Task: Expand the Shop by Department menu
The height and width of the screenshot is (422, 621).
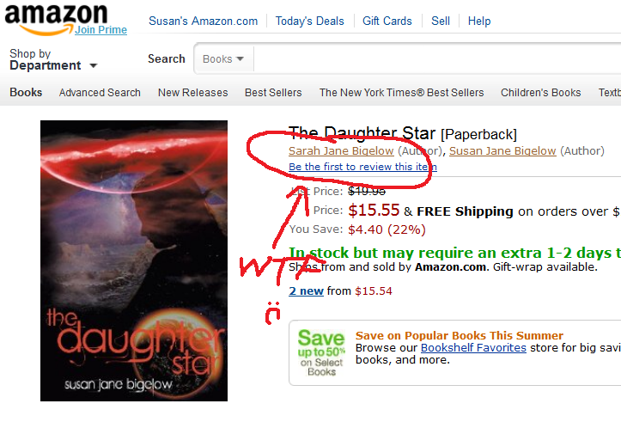Action: (x=53, y=59)
